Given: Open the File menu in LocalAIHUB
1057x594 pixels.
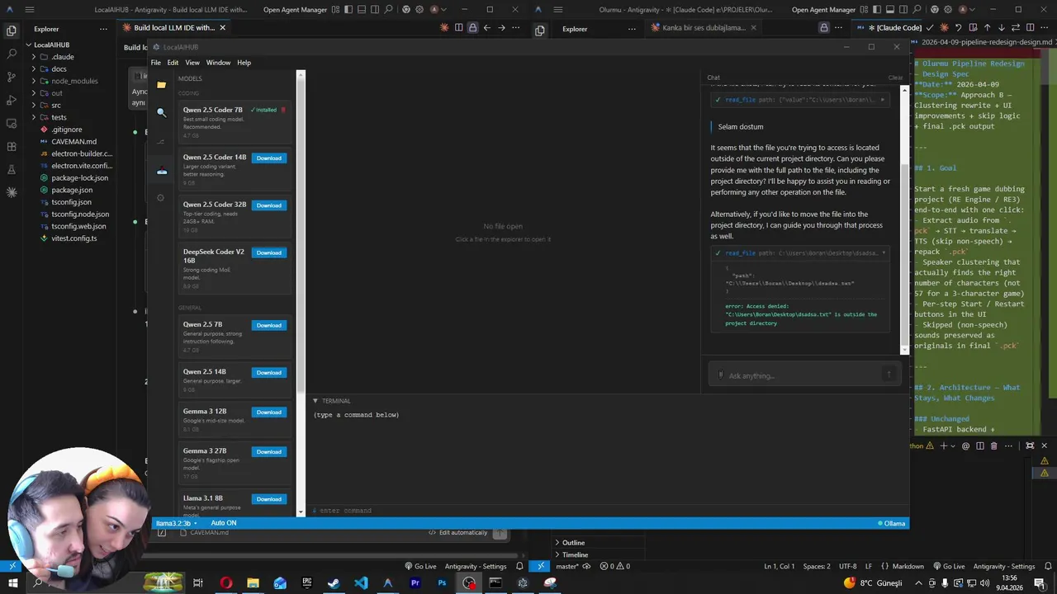Looking at the screenshot, I should point(155,63).
